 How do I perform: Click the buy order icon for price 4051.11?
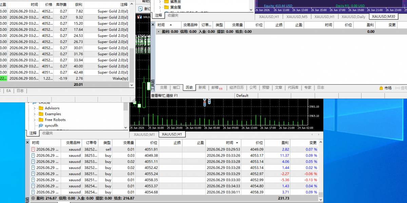pyautogui.click(x=33, y=161)
